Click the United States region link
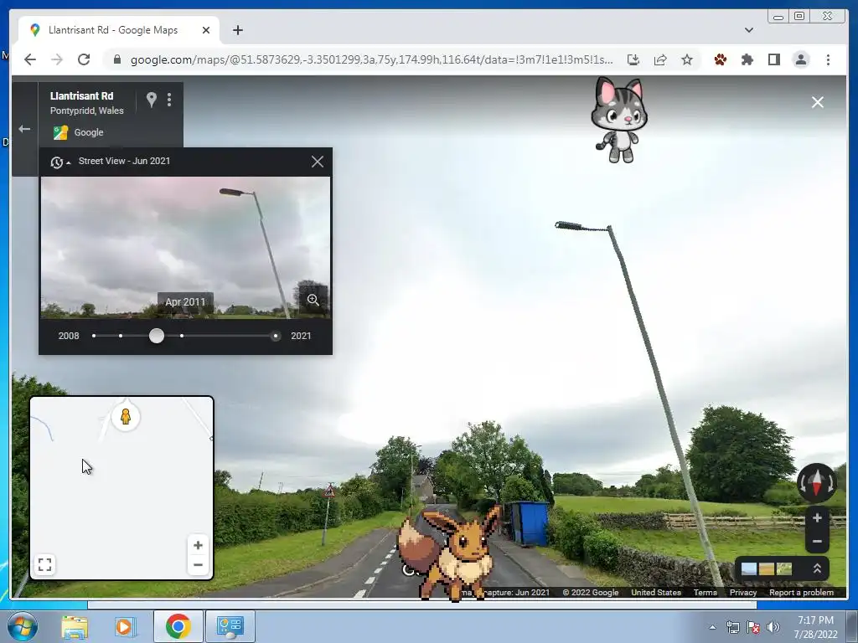 655,592
